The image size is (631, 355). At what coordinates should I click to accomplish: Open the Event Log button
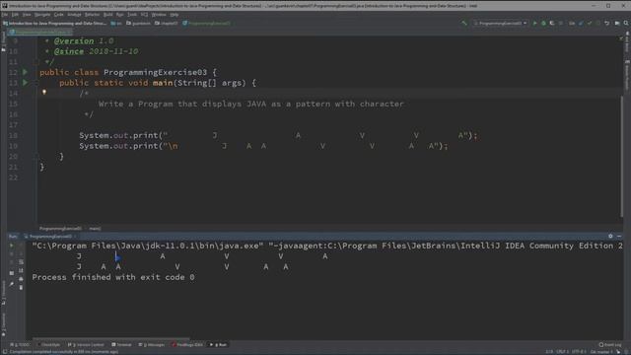tap(610, 345)
